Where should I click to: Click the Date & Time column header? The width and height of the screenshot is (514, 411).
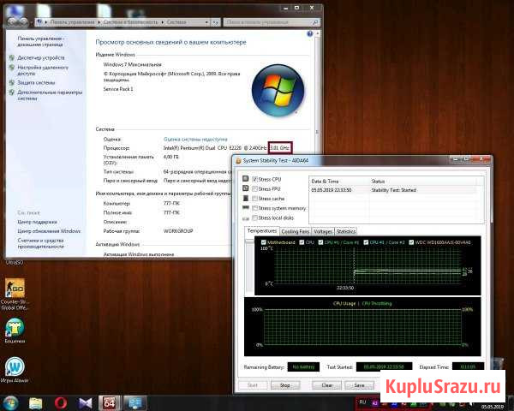click(339, 182)
